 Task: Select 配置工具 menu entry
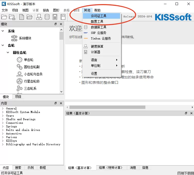102,22
